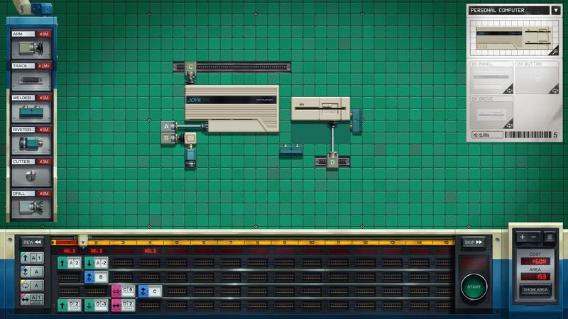This screenshot has width=568, height=319.
Task: Click arm C on the upper track
Action: pyautogui.click(x=190, y=67)
